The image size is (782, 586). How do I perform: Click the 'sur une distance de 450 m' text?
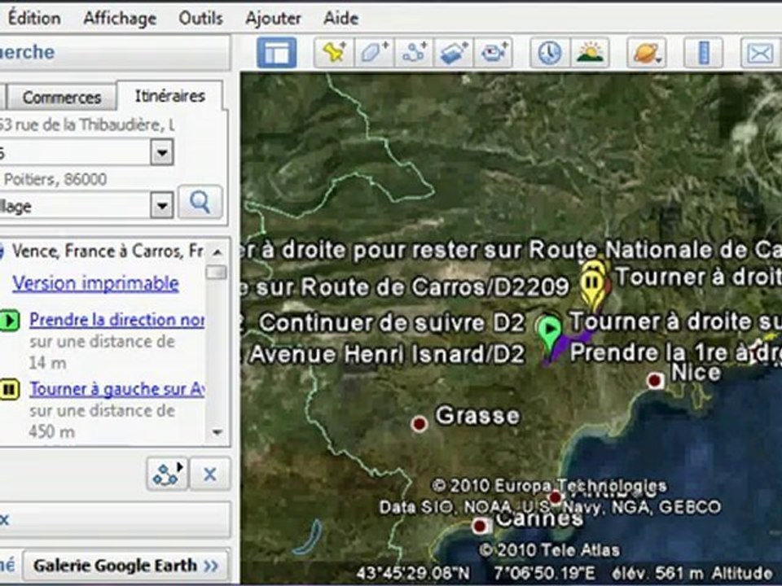(102, 421)
